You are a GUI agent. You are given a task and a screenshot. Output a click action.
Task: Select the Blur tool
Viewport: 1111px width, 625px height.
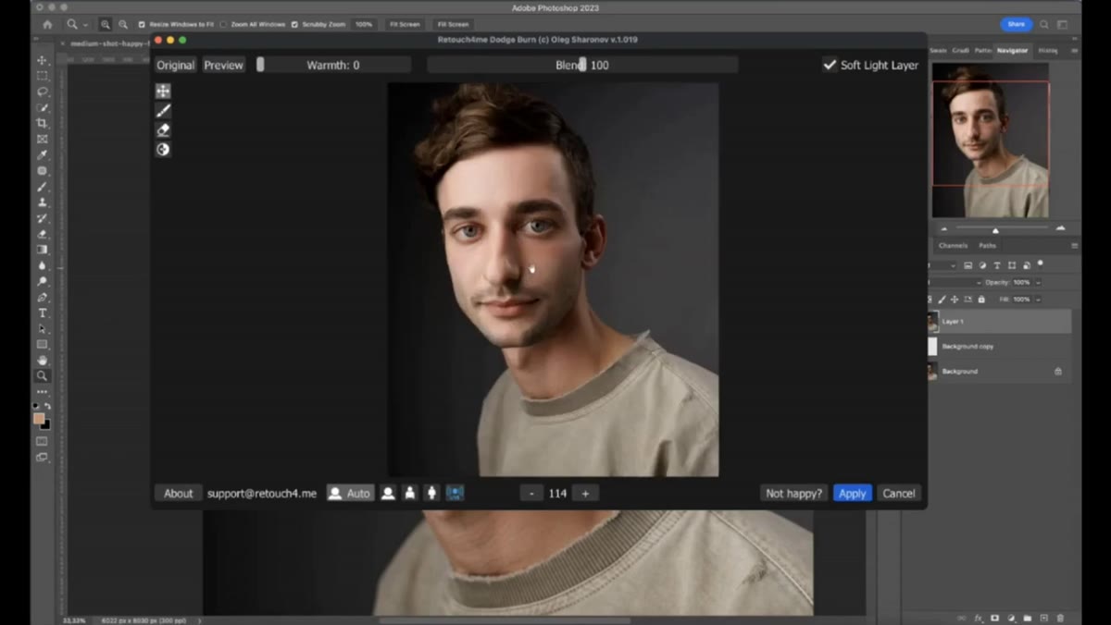pos(42,265)
